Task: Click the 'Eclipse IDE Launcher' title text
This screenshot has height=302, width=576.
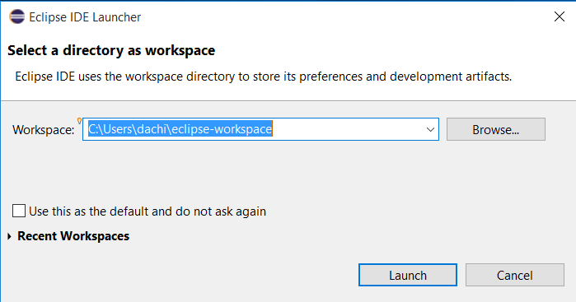Action: (85, 17)
